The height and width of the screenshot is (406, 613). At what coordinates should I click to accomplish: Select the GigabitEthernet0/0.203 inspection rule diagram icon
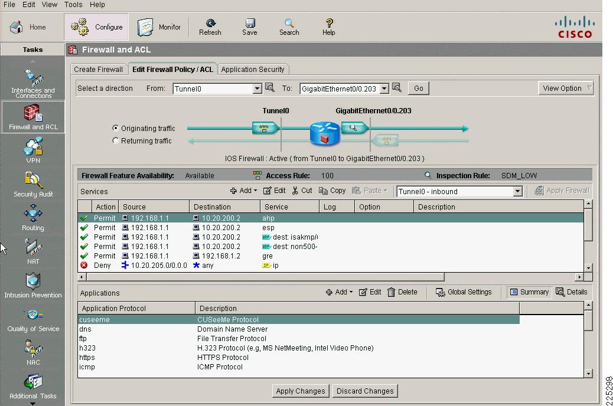(354, 127)
